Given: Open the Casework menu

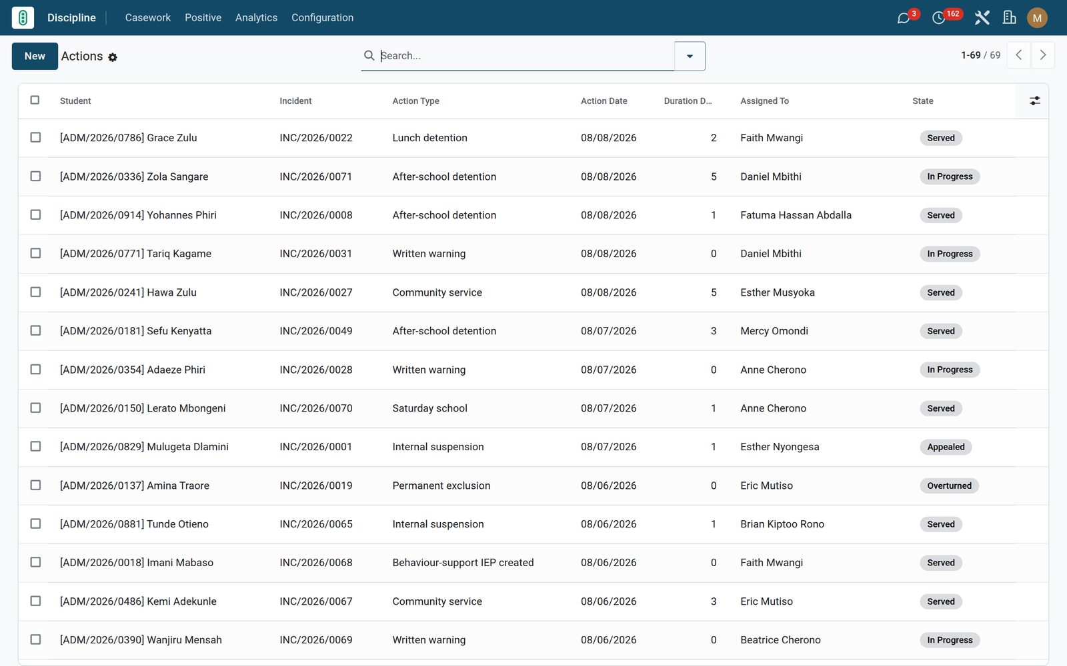Looking at the screenshot, I should click(x=148, y=18).
